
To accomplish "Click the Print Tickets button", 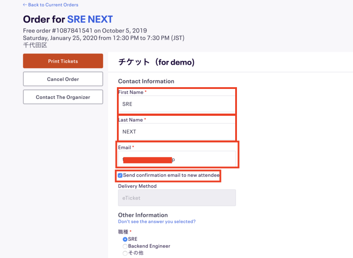I will pos(63,61).
